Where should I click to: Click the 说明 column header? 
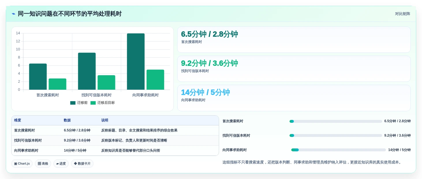point(105,120)
